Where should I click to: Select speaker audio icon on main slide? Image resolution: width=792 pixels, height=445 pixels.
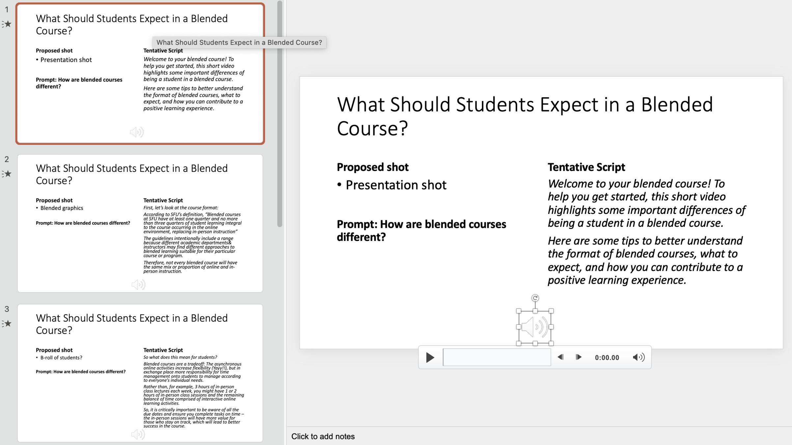535,327
